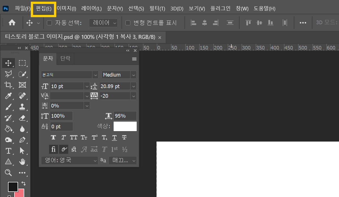The width and height of the screenshot is (339, 197).
Task: Select the Spot Healing Brush tool
Action: (22, 96)
